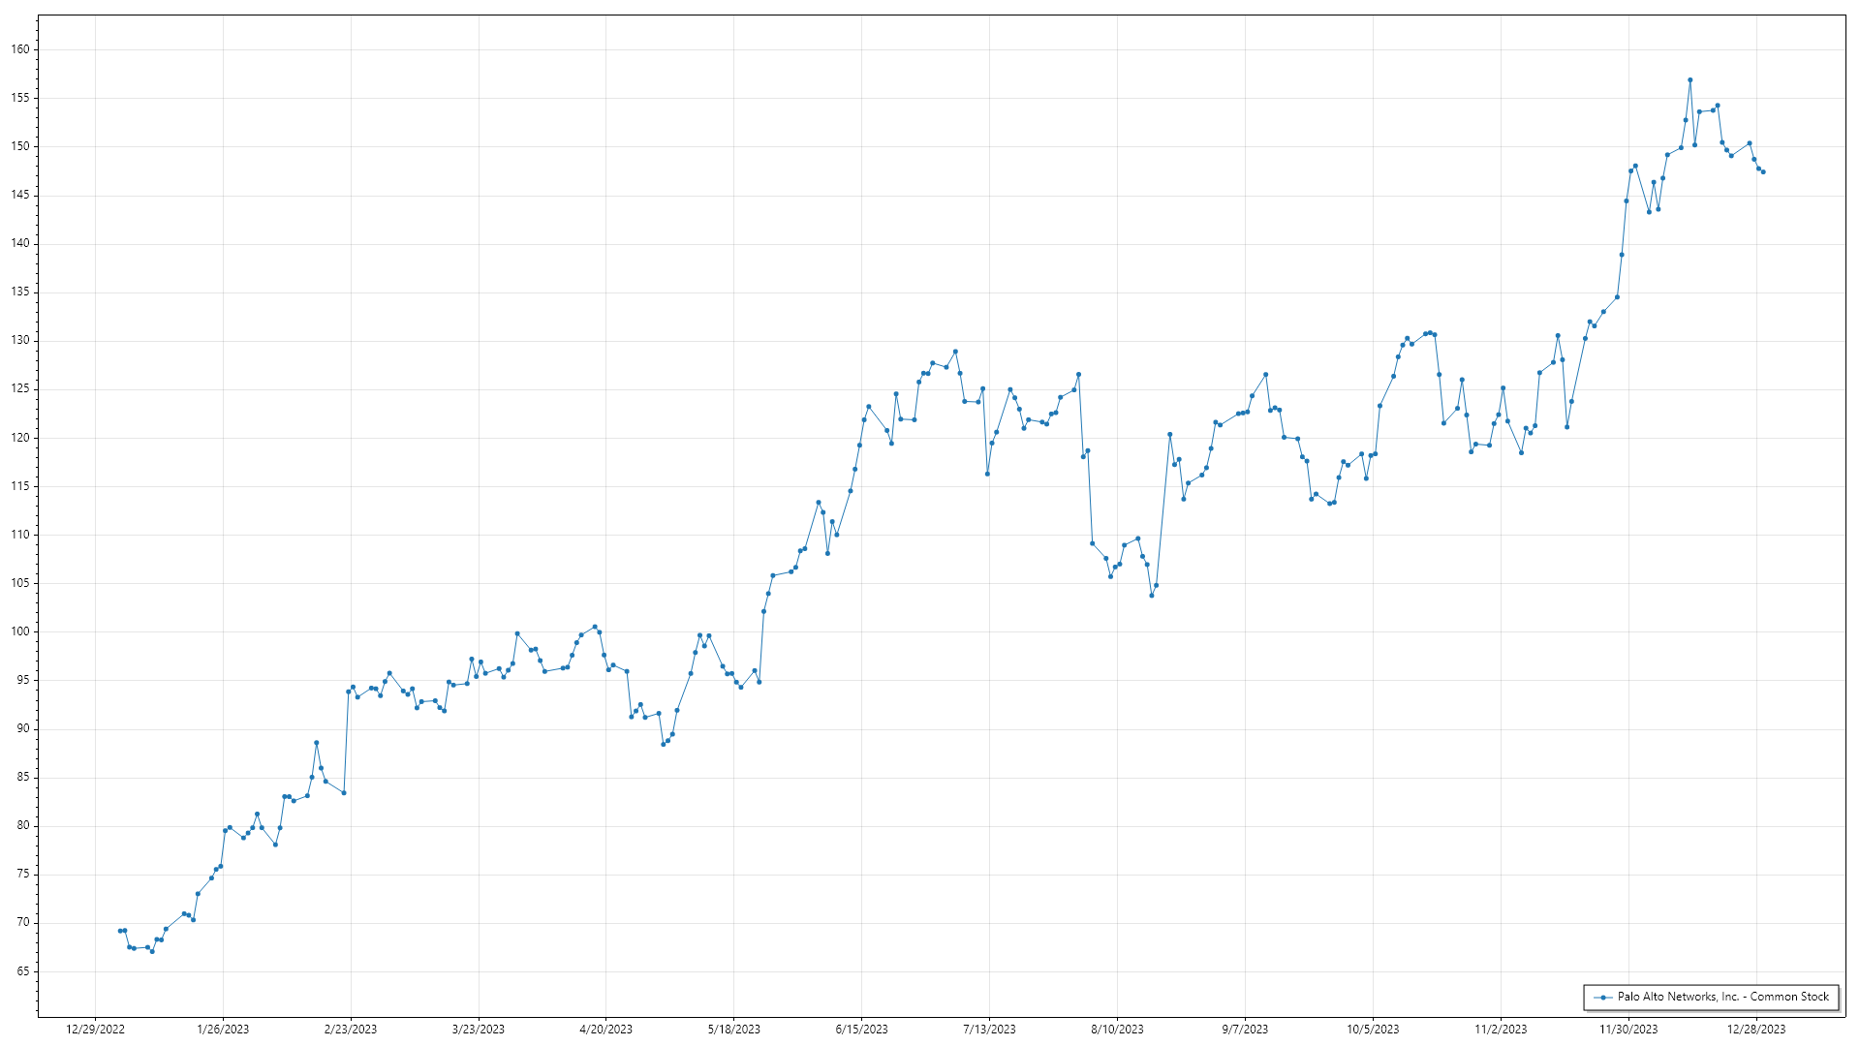Screen dimensions: 1860x1046
Task: Click the 11/30/2023 date axis label
Action: coord(1628,1030)
